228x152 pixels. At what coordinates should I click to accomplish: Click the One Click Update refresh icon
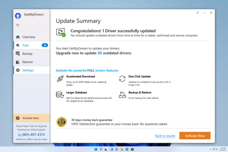pyautogui.click(x=122, y=79)
